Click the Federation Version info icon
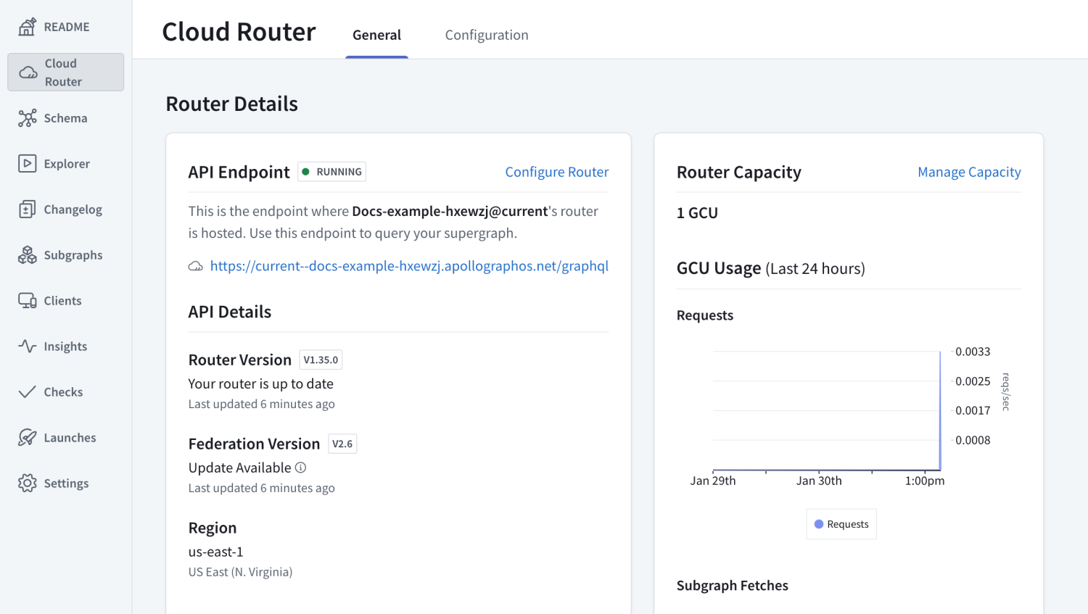 pos(300,468)
